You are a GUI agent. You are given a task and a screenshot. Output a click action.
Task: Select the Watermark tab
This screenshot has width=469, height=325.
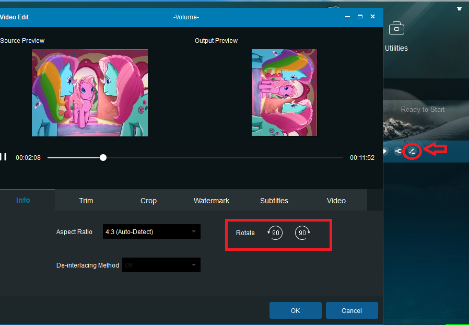212,201
